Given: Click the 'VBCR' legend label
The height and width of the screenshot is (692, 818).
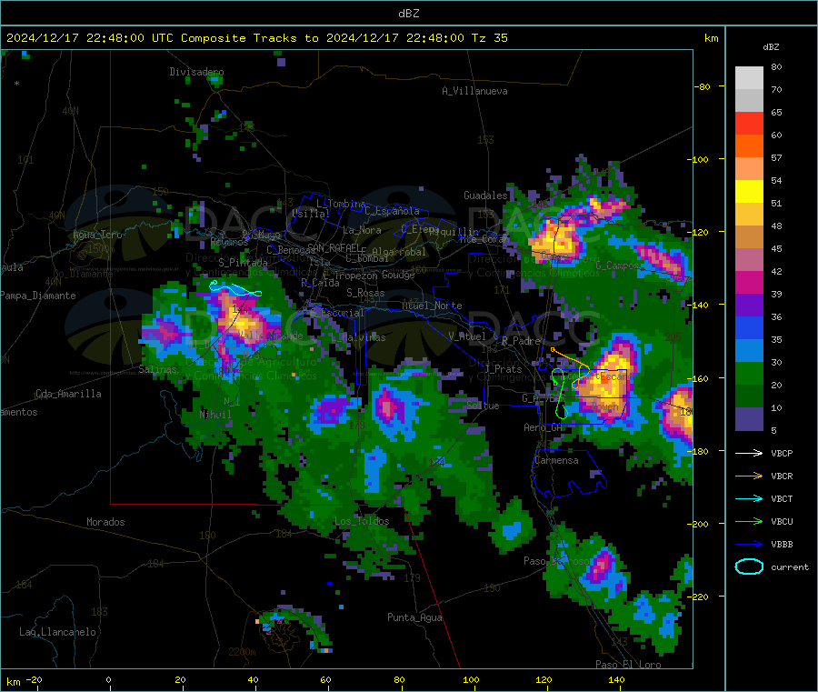Looking at the screenshot, I should (x=782, y=476).
